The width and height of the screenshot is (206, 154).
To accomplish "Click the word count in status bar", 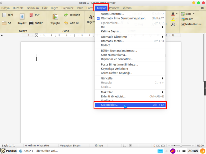I will point(37,146).
